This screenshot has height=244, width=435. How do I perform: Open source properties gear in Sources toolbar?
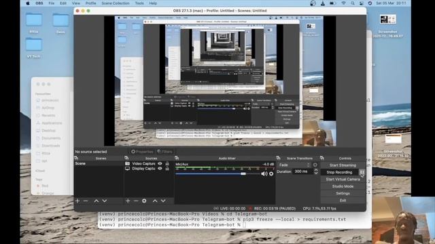144,201
